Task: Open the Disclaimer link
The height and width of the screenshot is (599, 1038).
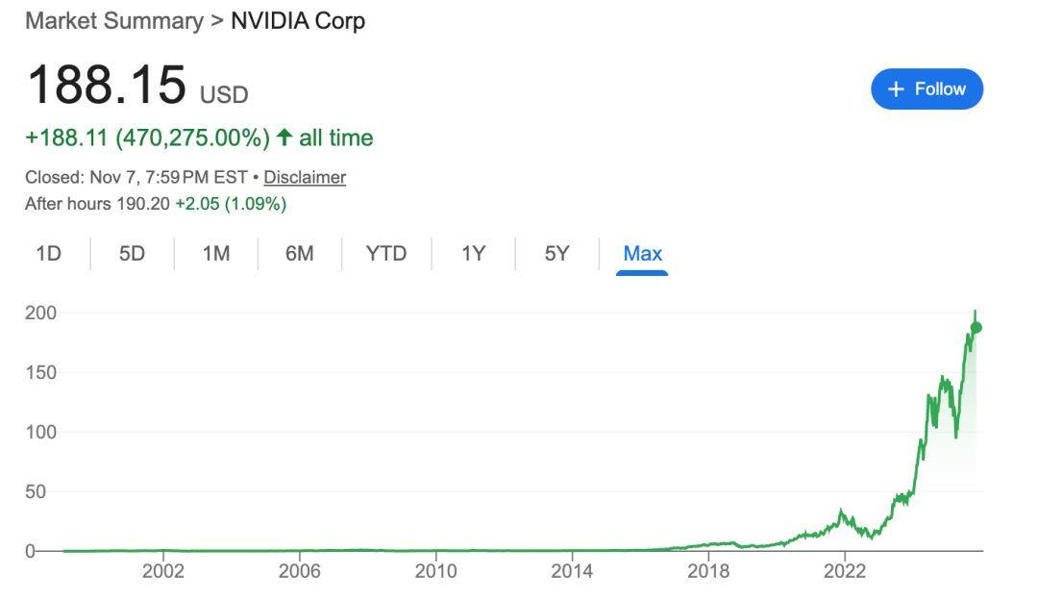Action: [x=305, y=177]
